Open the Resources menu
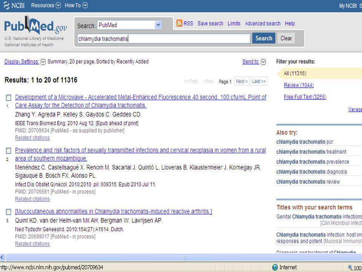 [43, 5]
